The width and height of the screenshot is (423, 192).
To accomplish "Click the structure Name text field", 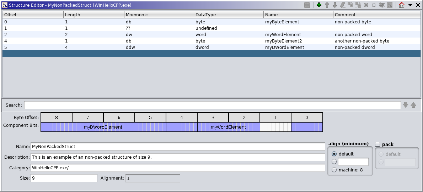I will (178, 146).
